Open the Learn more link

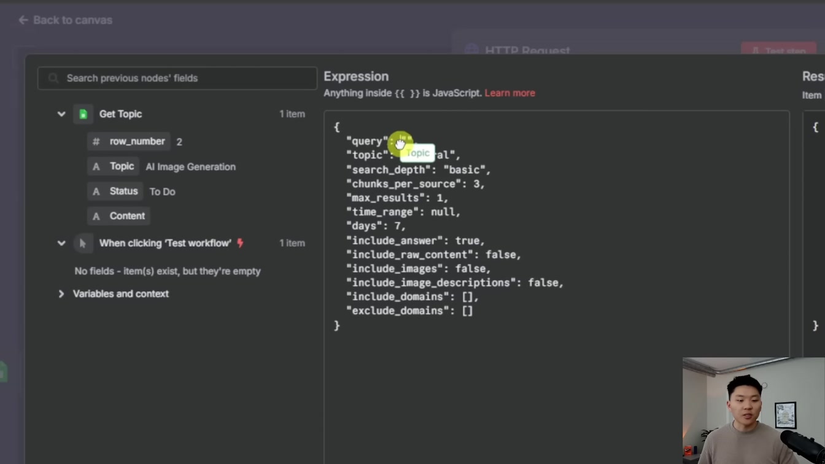[x=509, y=93]
